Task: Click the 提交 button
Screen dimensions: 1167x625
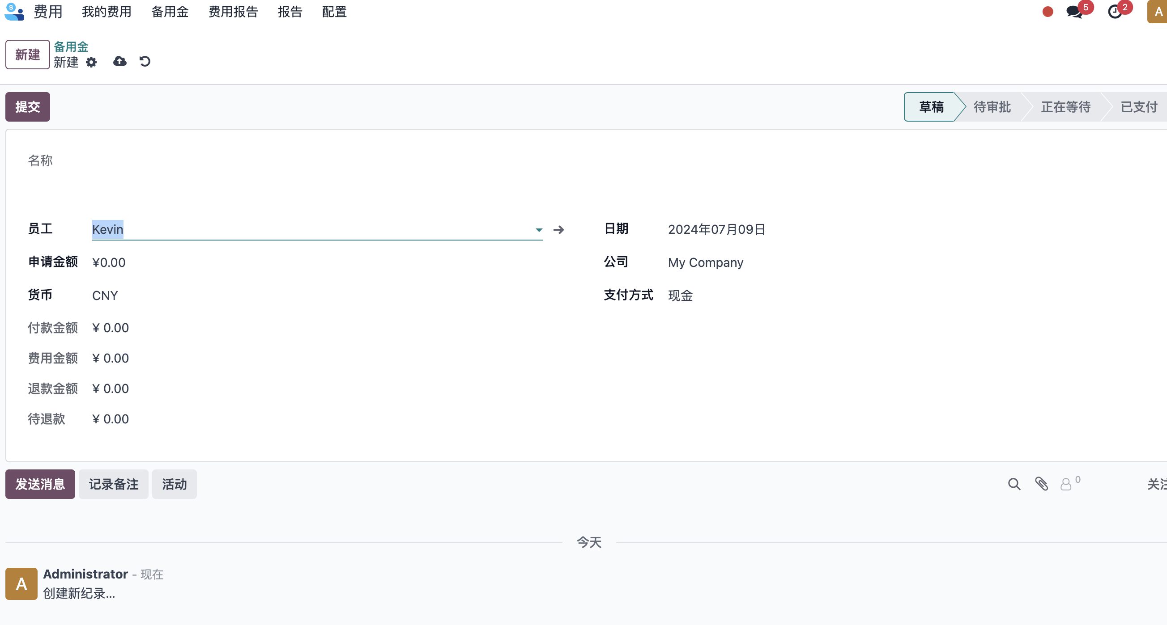Action: [x=28, y=107]
